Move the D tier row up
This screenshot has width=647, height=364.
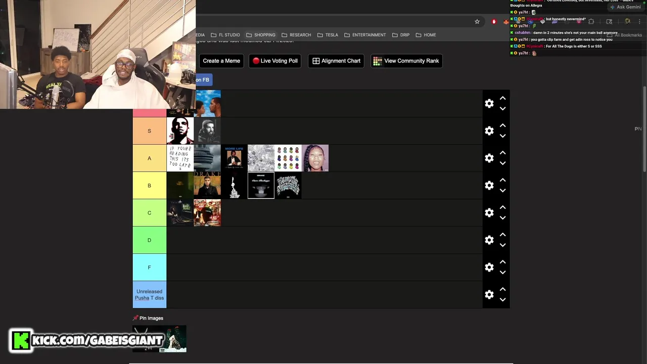[503, 235]
